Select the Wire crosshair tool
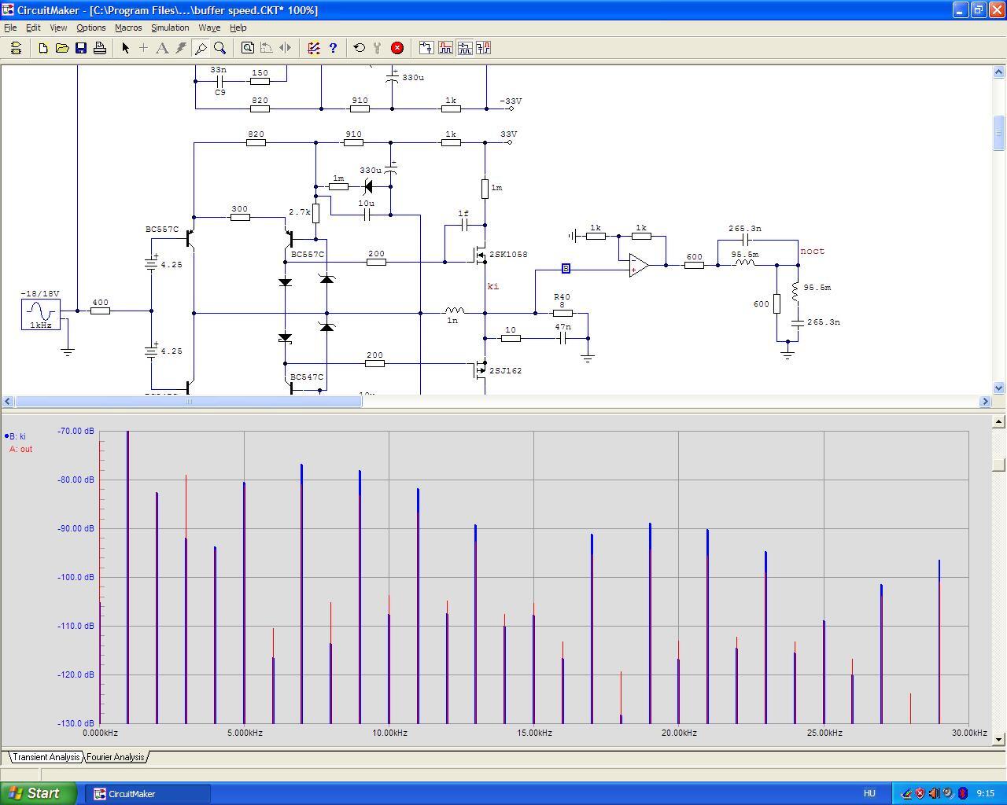Image resolution: width=1007 pixels, height=805 pixels. coord(143,48)
